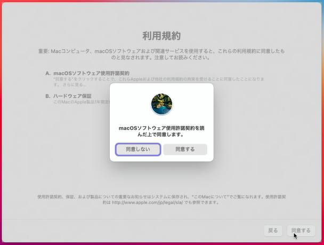The width and height of the screenshot is (324, 245).
Task: Open さらに見る… link under macOS license
Action: tap(75, 85)
